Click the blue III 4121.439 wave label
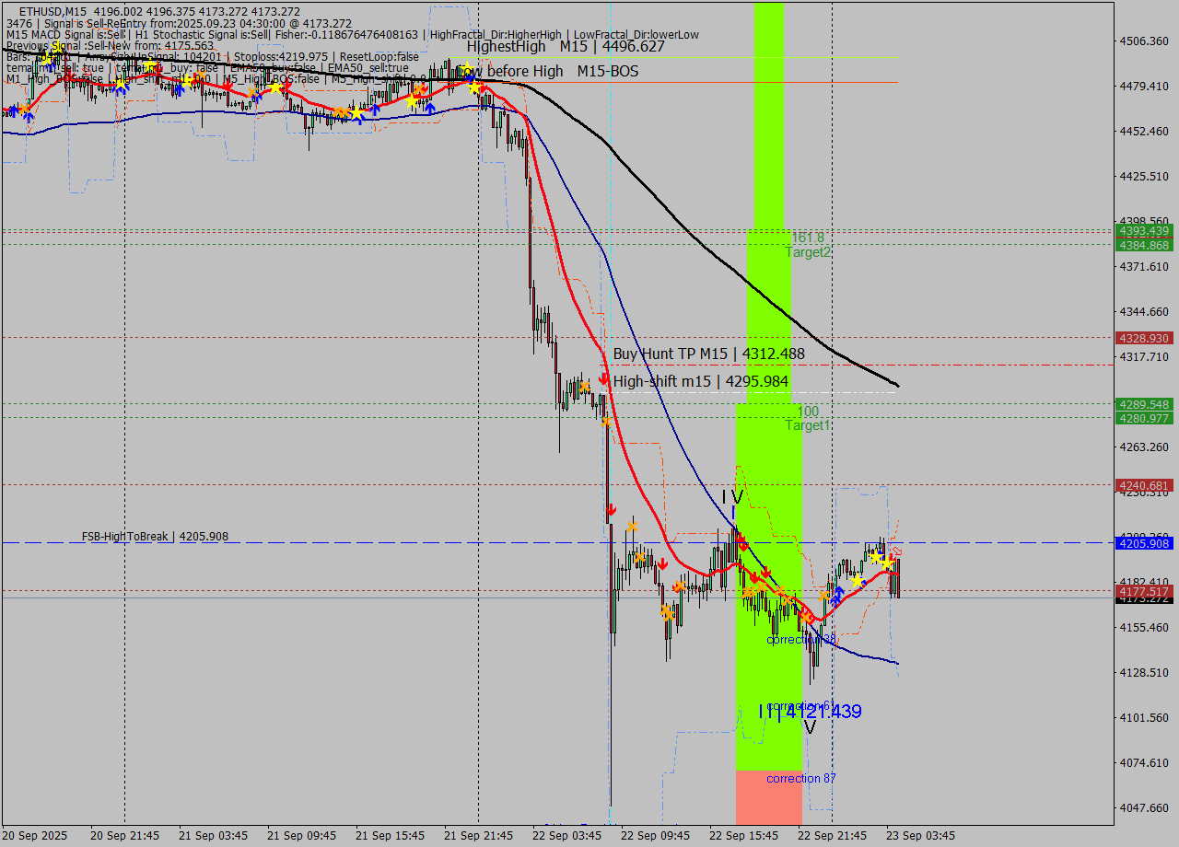The height and width of the screenshot is (847, 1179). [x=810, y=711]
